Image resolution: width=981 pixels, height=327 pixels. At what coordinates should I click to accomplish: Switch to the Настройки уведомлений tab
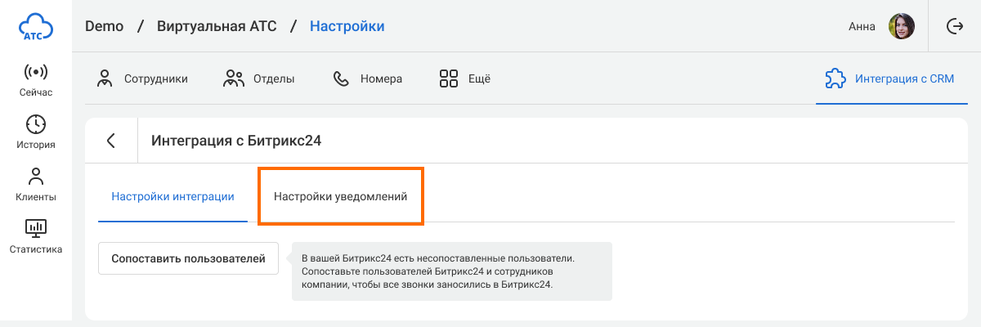pyautogui.click(x=340, y=197)
